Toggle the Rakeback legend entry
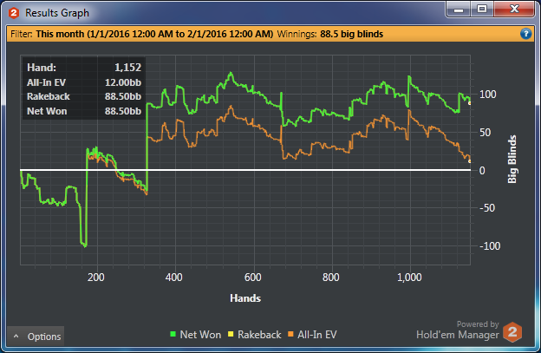This screenshot has height=353, width=541. click(255, 335)
